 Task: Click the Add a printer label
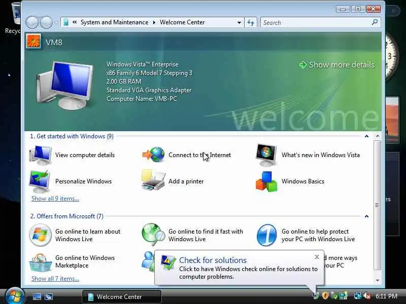tap(186, 181)
